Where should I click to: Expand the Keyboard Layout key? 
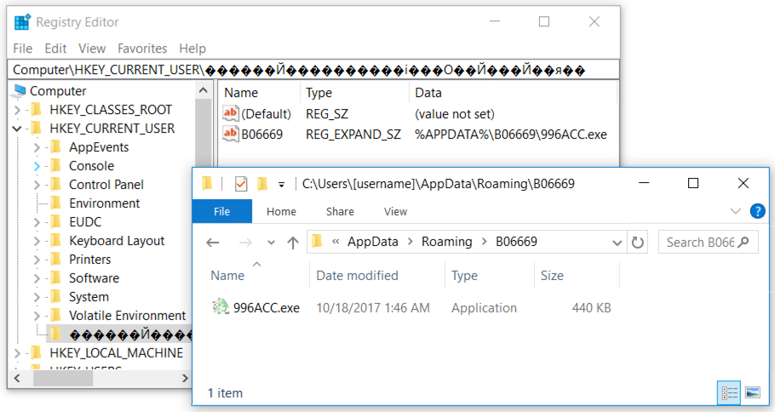pyautogui.click(x=37, y=241)
